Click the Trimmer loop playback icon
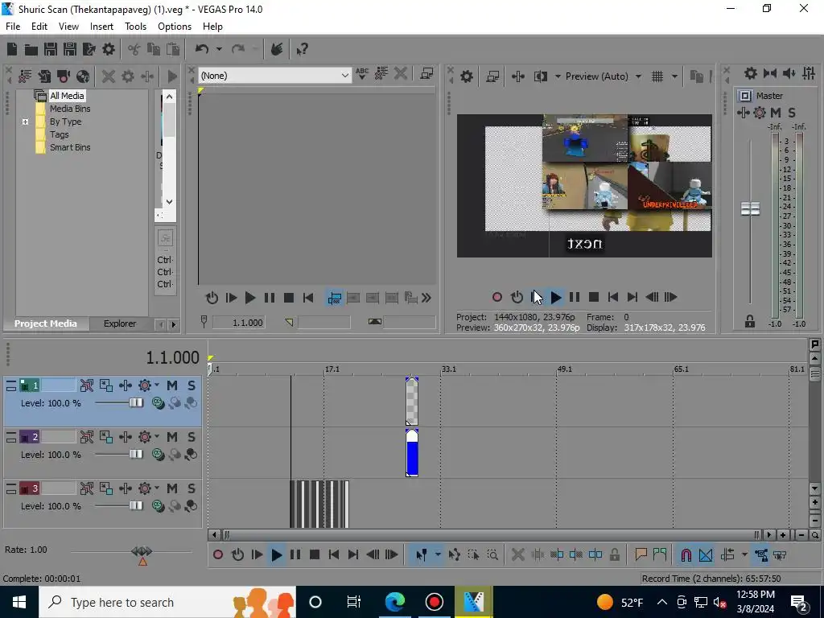 212,298
